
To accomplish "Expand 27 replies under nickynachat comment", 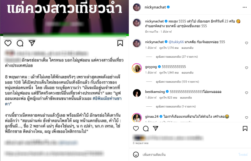I will click(x=177, y=57).
